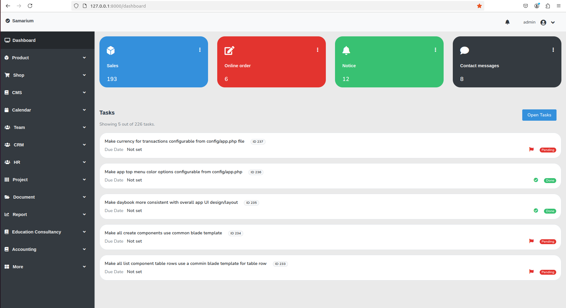Select the Project sidebar menu label
The height and width of the screenshot is (308, 566).
20,180
